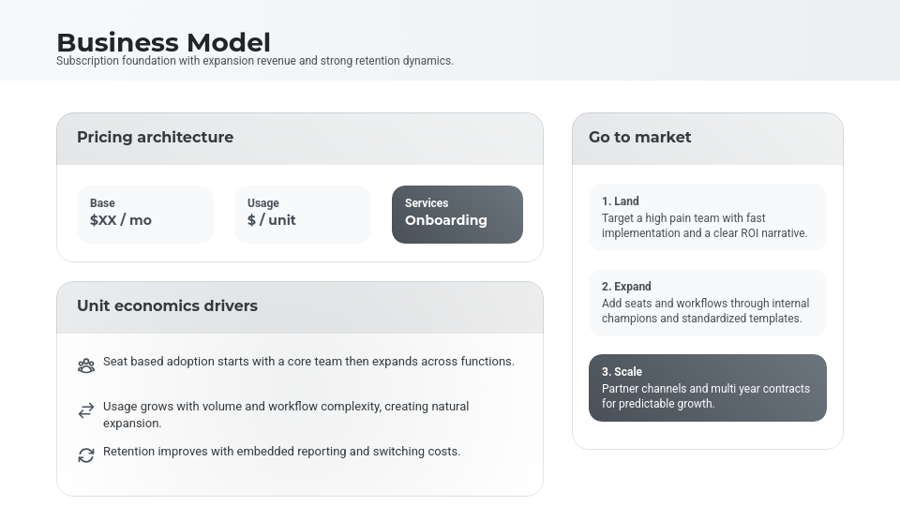Click the Business Model slide title
The height and width of the screenshot is (506, 900).
(x=163, y=42)
